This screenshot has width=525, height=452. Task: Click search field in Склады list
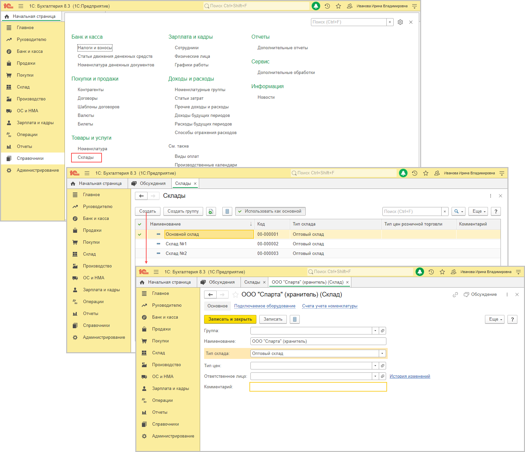pos(412,212)
